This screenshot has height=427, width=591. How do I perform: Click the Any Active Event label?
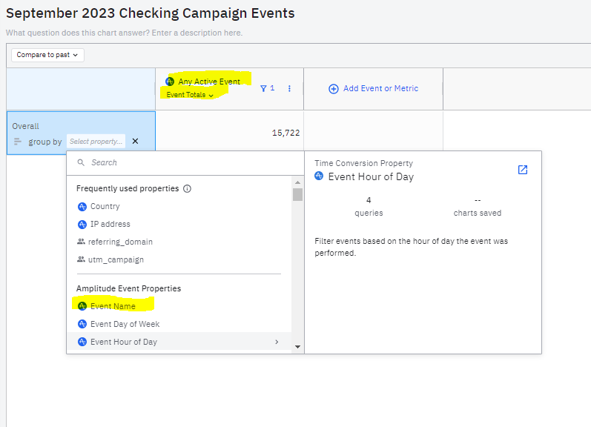pos(209,82)
